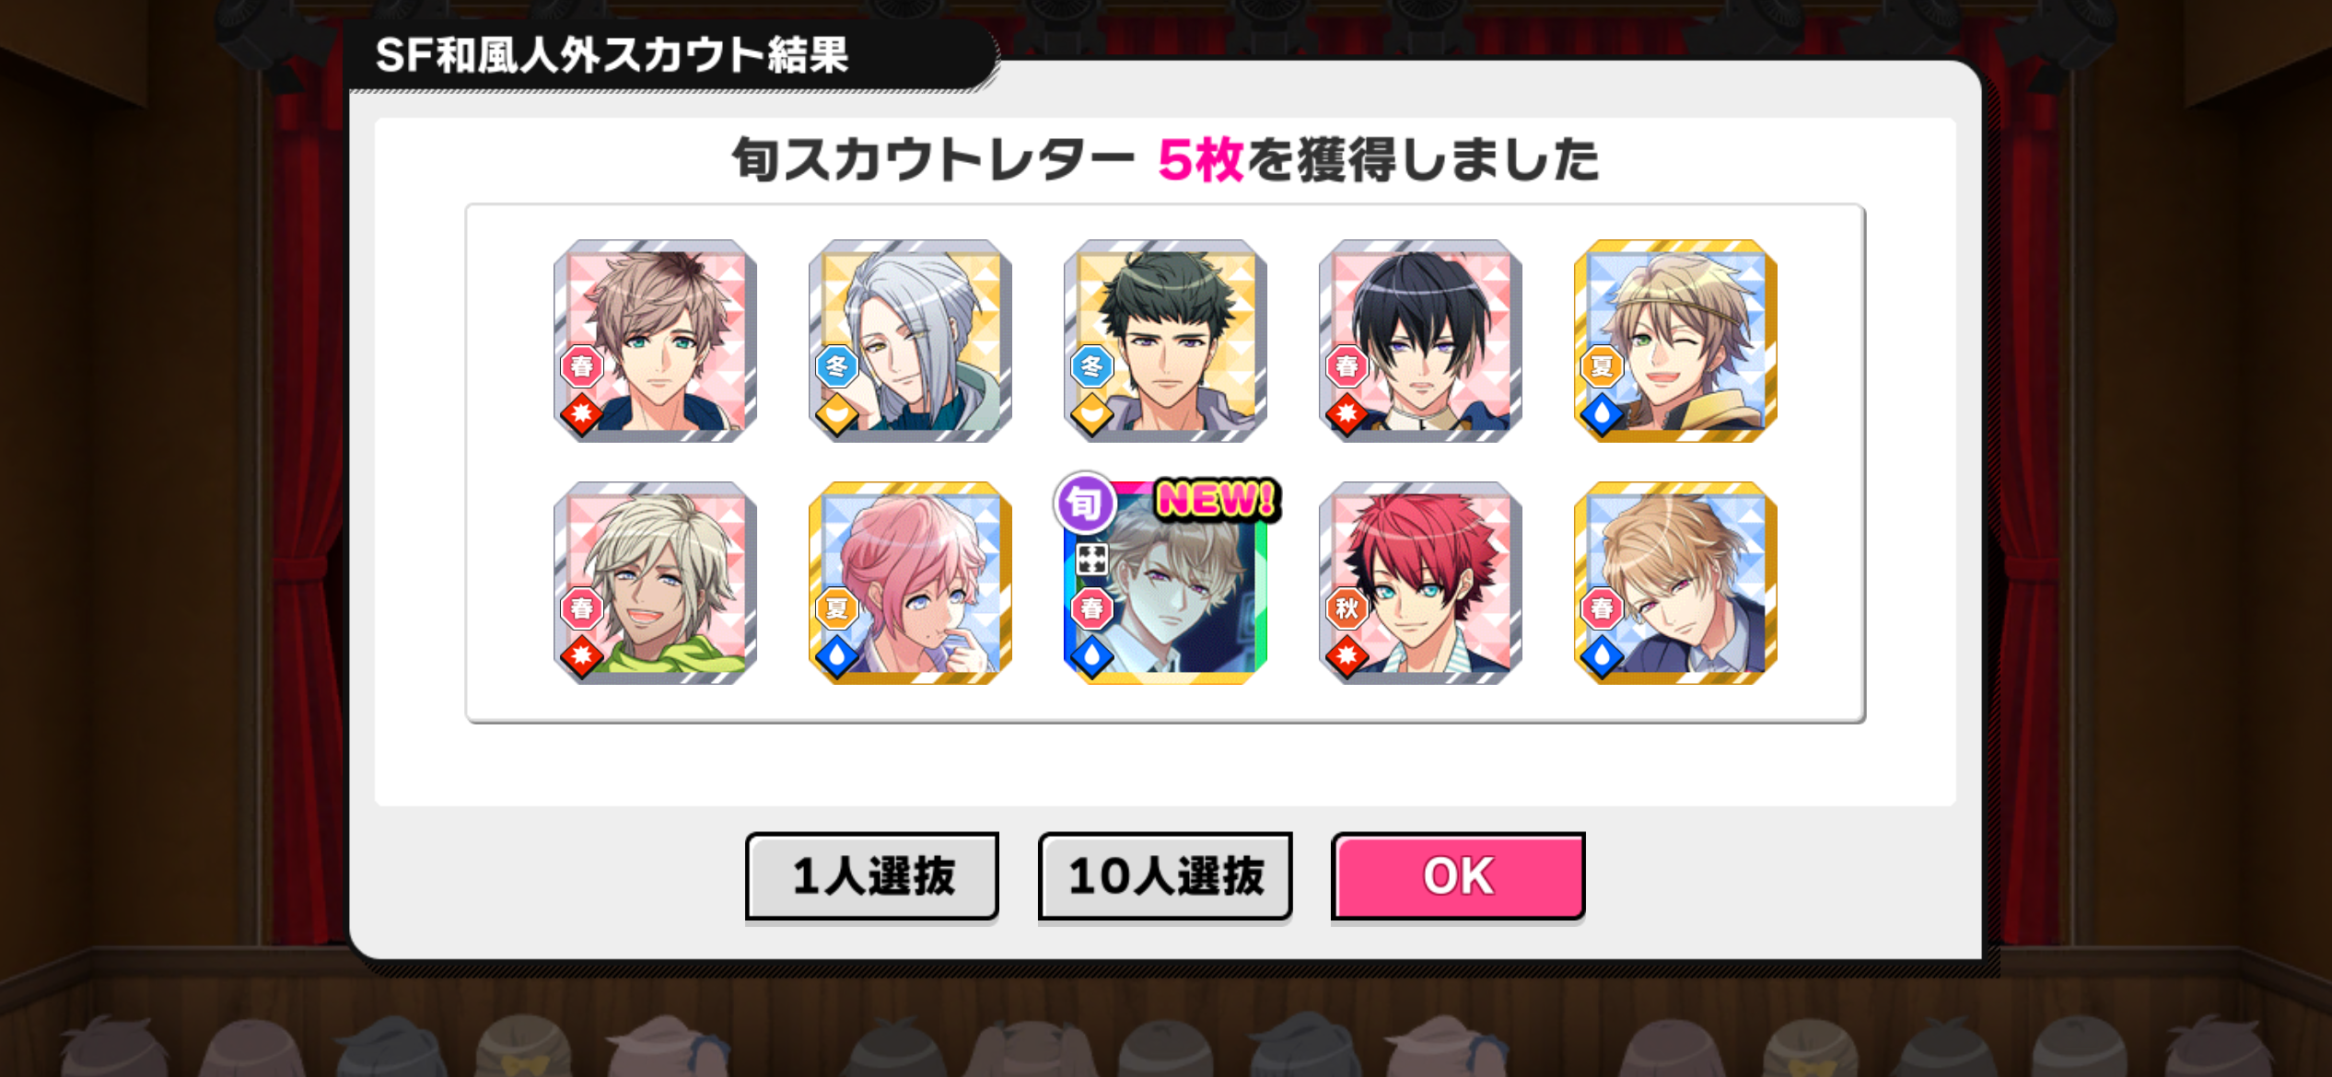
Task: Select the silver long-haired winter card
Action: pos(910,342)
